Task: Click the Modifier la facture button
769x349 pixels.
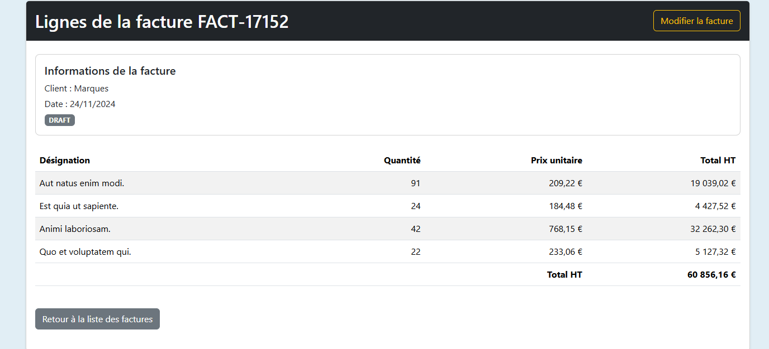Action: 696,21
